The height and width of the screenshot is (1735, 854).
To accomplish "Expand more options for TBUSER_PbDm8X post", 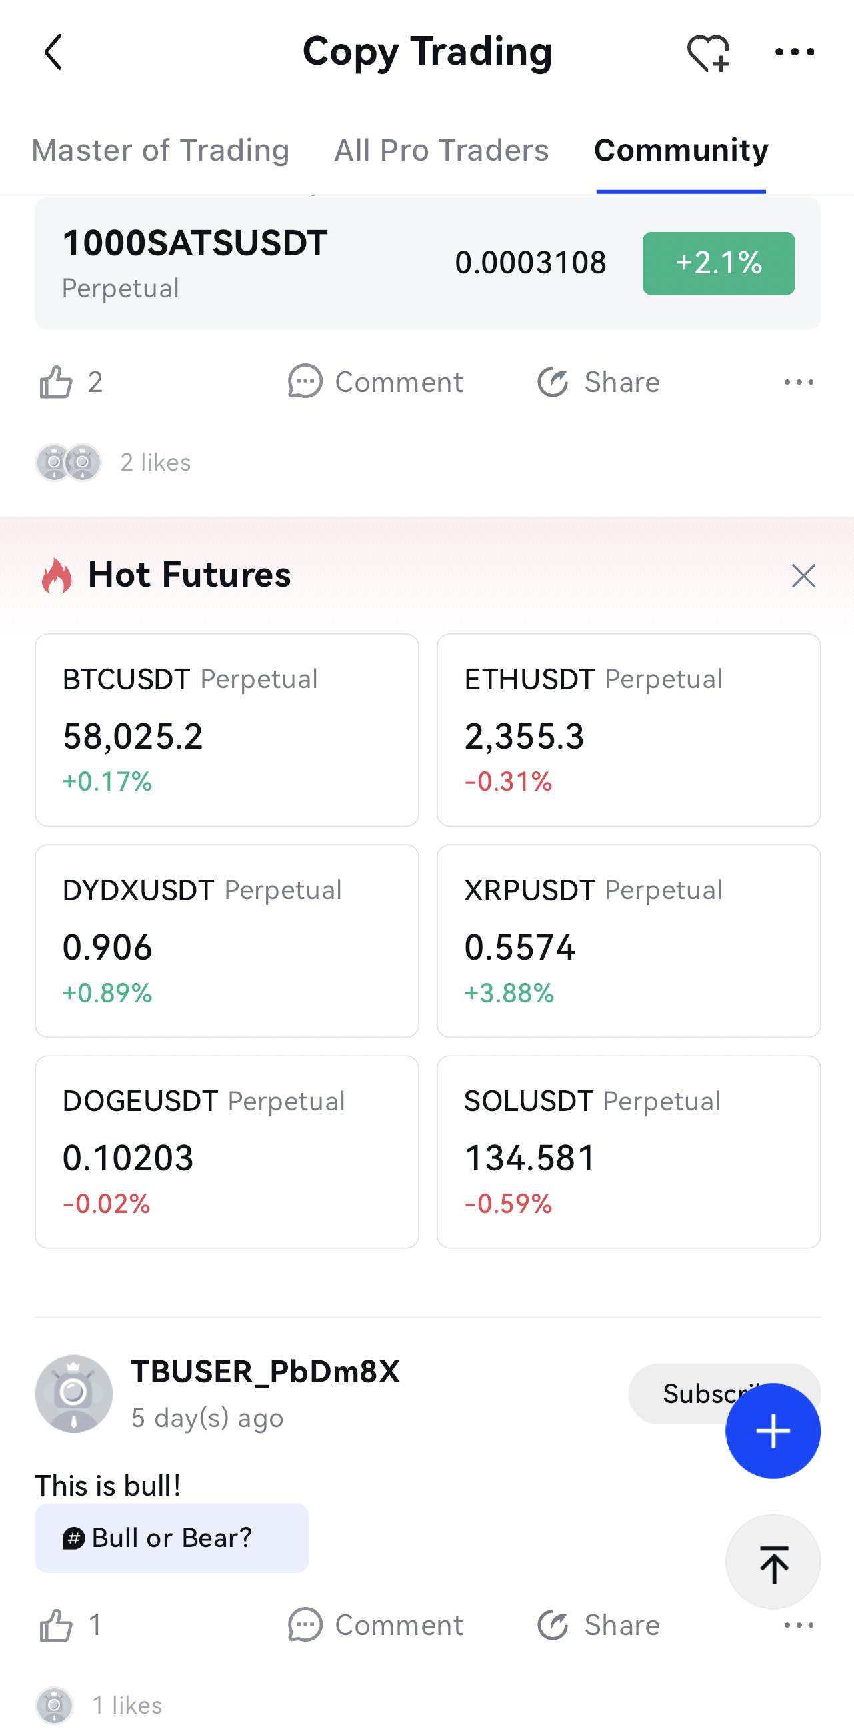I will pos(799,1626).
